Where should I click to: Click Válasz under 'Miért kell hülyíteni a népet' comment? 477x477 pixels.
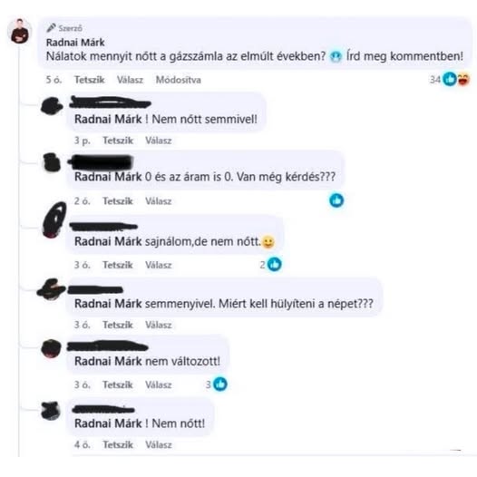pos(159,325)
